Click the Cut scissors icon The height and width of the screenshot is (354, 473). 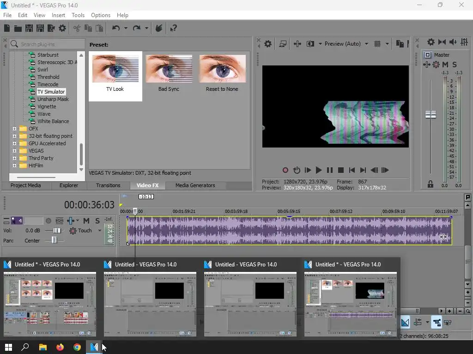click(77, 28)
